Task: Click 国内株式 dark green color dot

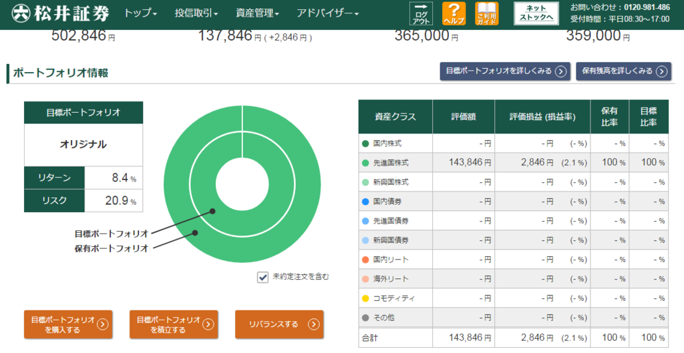Action: tap(365, 143)
